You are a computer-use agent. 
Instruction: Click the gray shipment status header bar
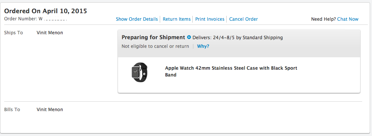point(239,43)
